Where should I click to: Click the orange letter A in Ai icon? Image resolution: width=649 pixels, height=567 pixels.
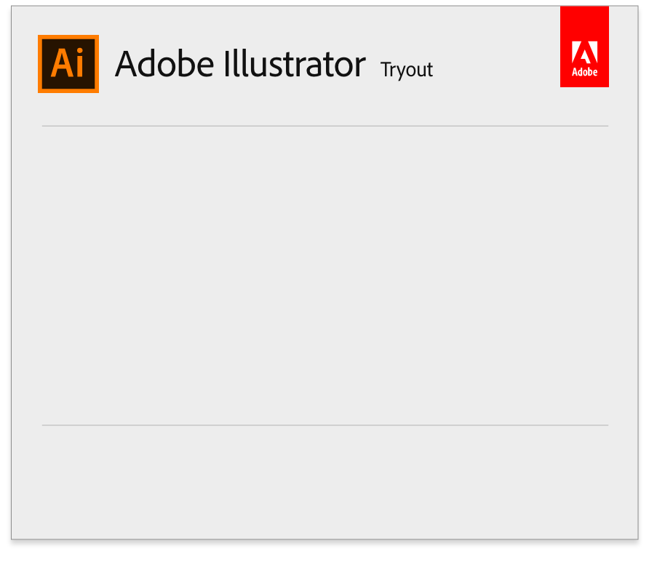click(62, 63)
